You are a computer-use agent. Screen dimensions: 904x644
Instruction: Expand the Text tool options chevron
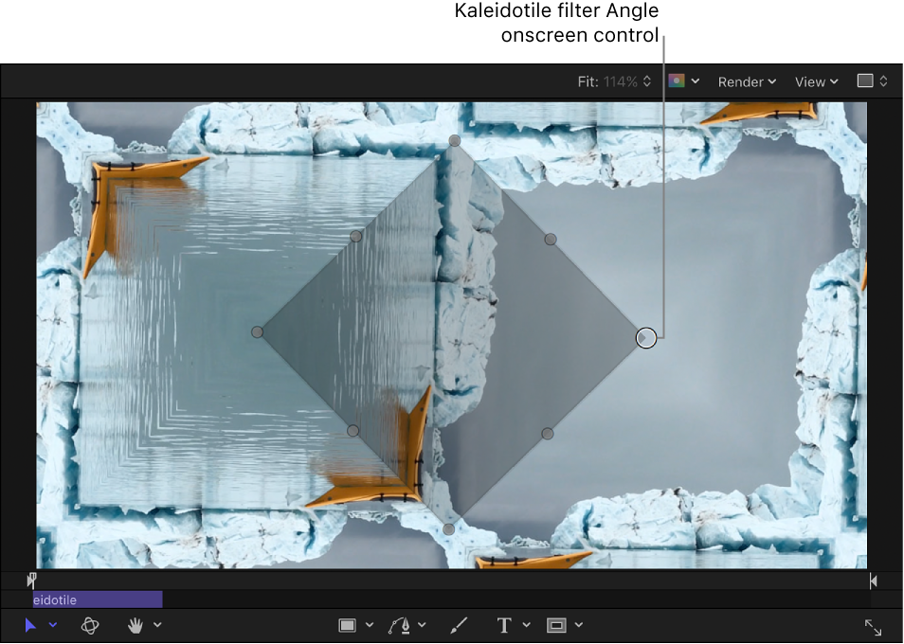(x=527, y=625)
